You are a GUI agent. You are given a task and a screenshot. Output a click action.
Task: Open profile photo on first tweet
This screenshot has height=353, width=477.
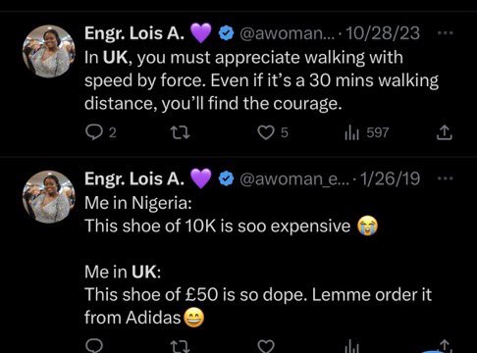[49, 51]
